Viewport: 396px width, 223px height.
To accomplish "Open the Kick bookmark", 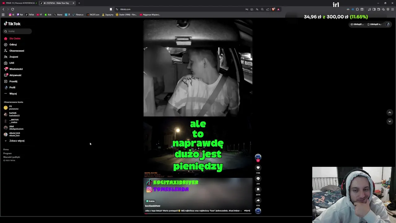I will 48,15.
